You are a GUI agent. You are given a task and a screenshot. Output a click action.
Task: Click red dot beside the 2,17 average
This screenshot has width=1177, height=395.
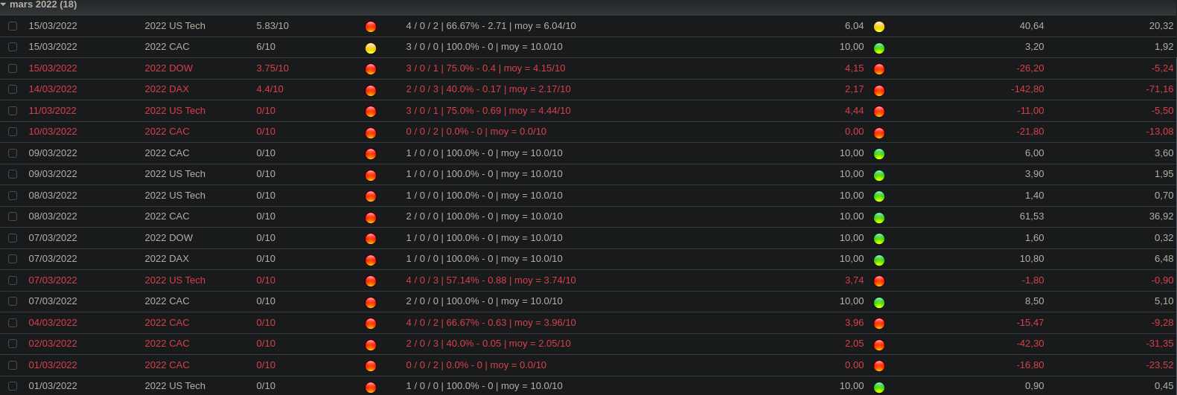(x=879, y=91)
